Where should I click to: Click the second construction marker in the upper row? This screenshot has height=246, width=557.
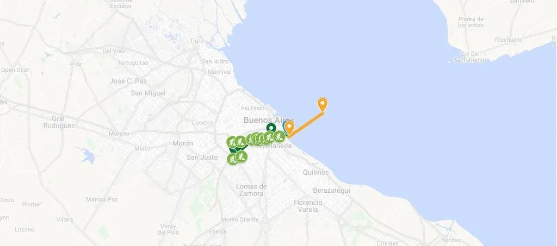(240, 141)
